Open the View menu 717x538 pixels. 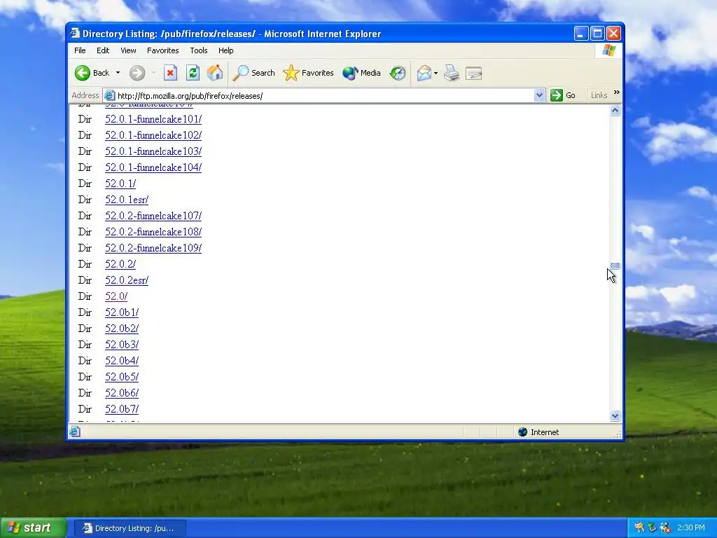pos(128,50)
